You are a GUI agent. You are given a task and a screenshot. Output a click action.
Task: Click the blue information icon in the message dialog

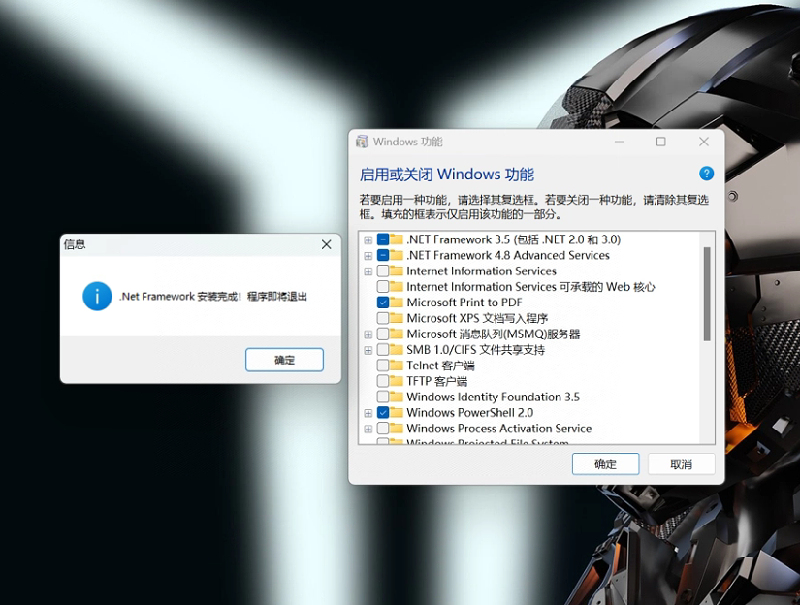[96, 296]
